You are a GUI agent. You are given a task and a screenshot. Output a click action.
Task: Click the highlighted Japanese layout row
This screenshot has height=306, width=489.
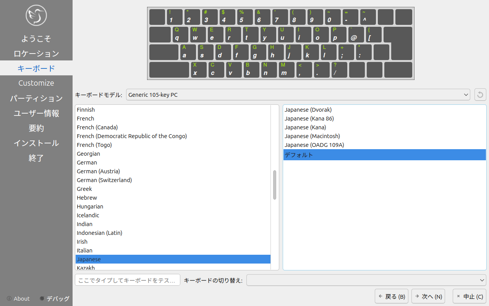(173, 259)
